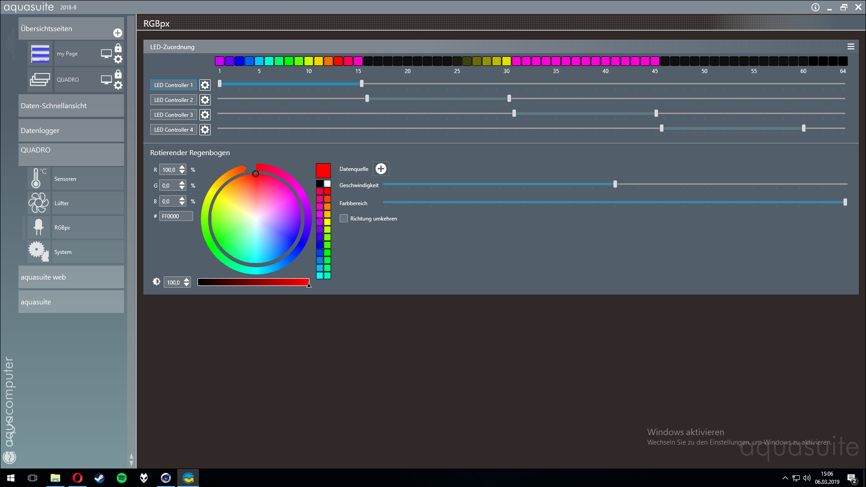Viewport: 866px width, 487px height.
Task: Click gear icon next to LED Controller 3
Action: tap(205, 115)
